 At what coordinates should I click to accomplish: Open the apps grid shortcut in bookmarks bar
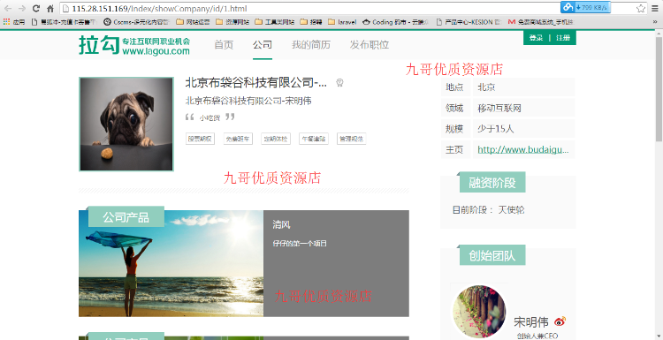point(14,22)
